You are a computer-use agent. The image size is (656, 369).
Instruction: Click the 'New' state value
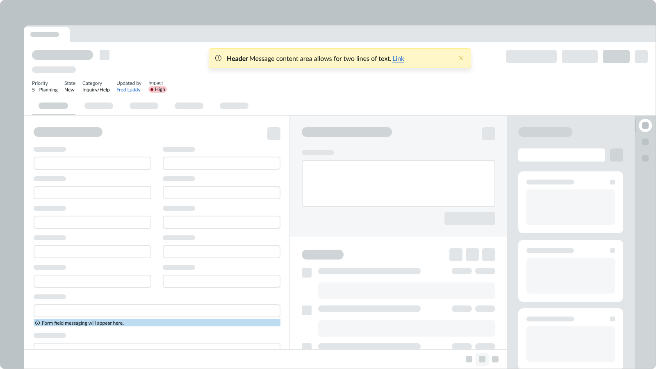click(x=69, y=90)
